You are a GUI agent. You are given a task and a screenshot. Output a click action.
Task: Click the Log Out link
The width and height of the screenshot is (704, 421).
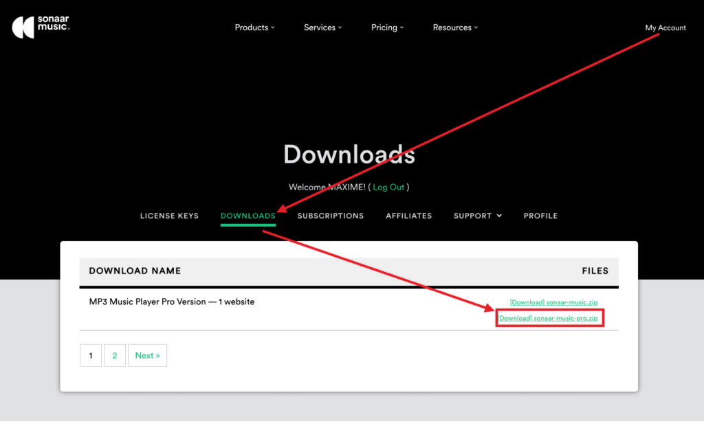[388, 187]
